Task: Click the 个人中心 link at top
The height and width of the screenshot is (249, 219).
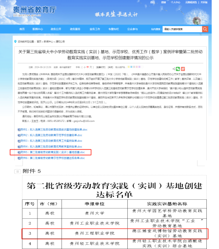Action: (176, 2)
